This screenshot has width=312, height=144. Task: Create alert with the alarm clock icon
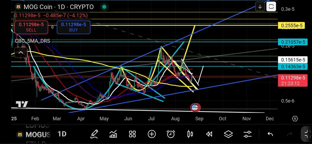coord(171,134)
